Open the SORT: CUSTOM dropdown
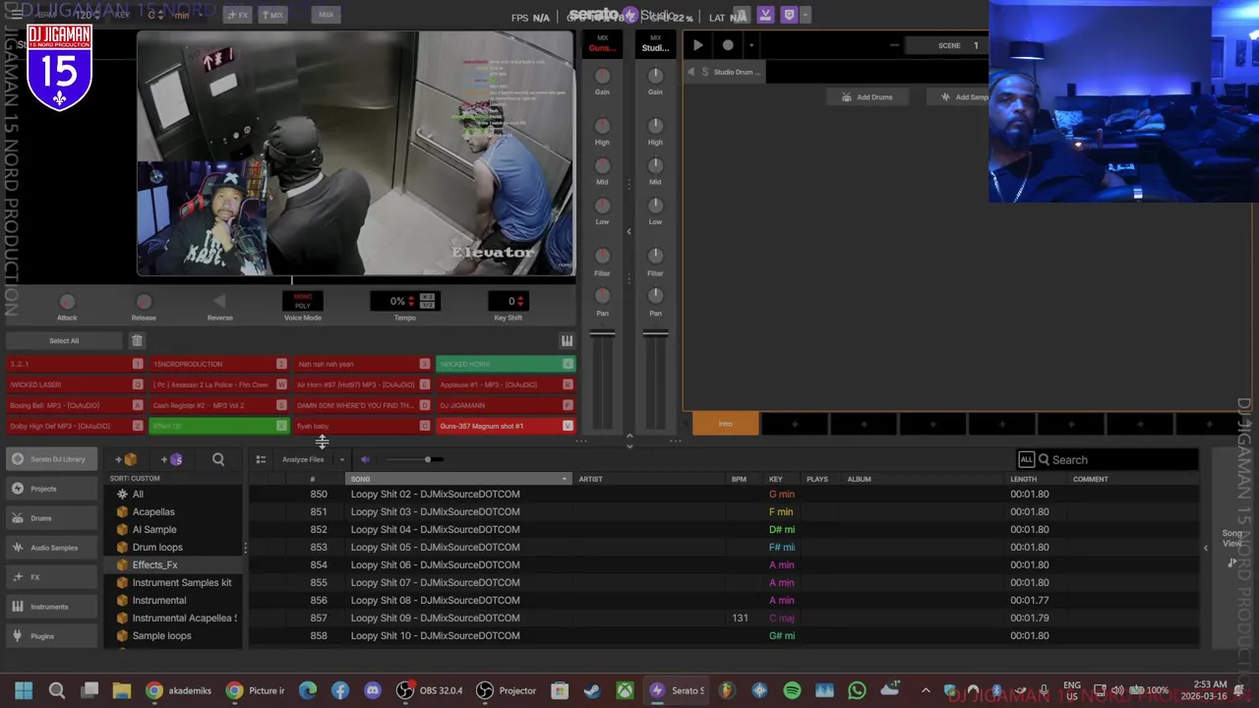The width and height of the screenshot is (1259, 708). [x=134, y=478]
